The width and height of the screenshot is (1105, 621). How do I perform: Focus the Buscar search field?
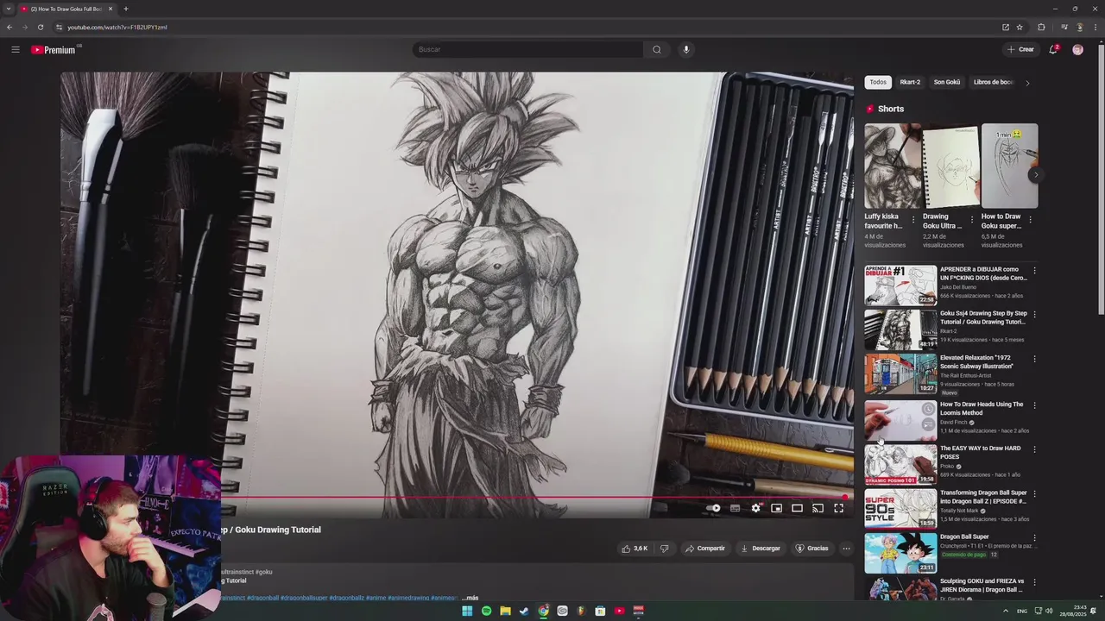tap(527, 49)
